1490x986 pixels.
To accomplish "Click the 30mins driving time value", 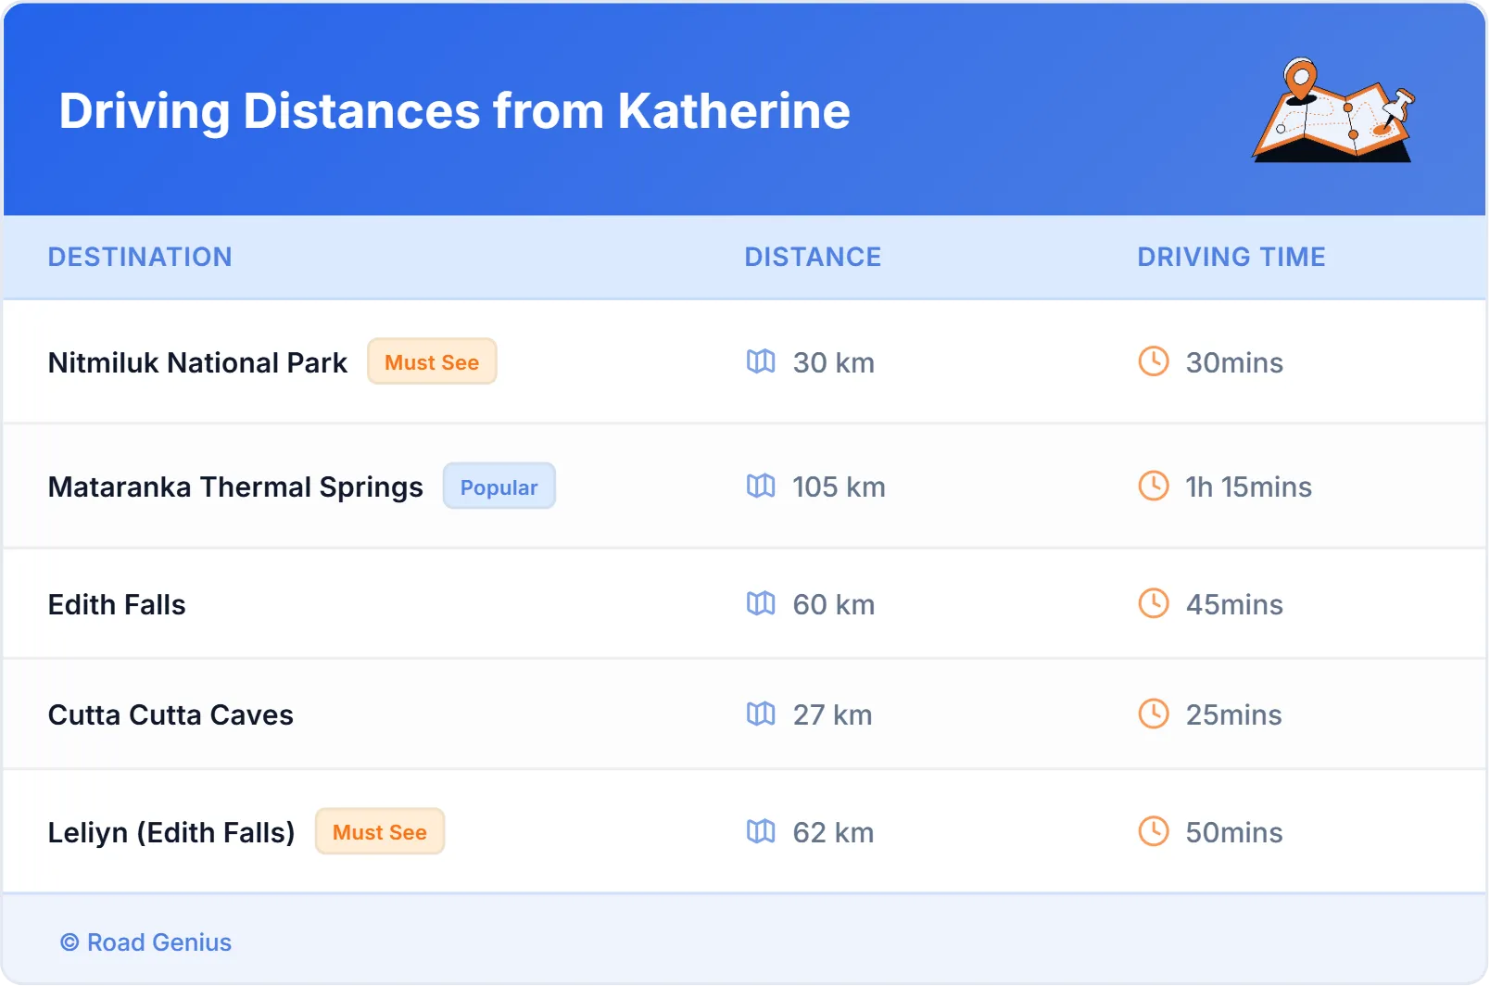I will (x=1234, y=362).
